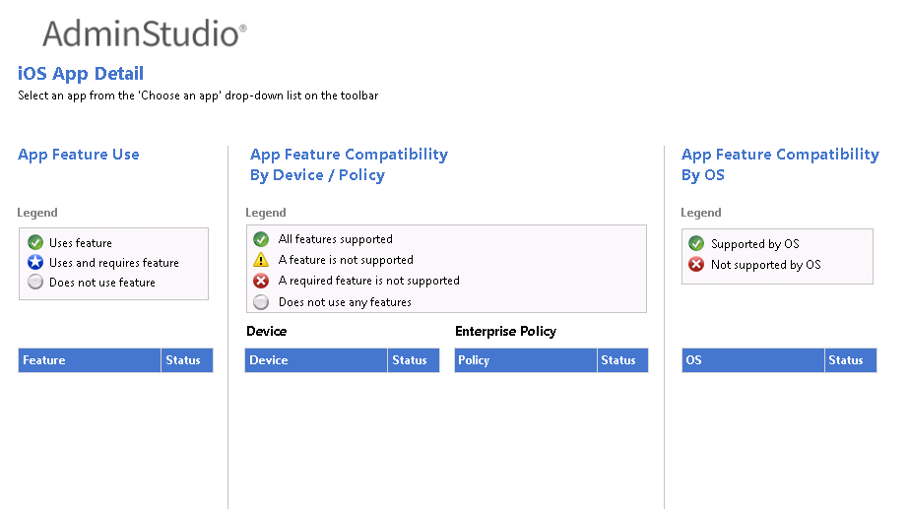
Task: Sort by the Policy column header
Action: [x=525, y=360]
